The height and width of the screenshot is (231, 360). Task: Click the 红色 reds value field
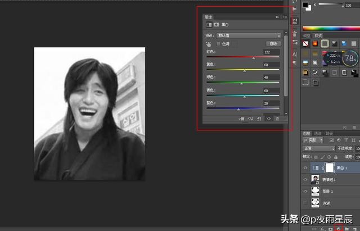[271, 52]
